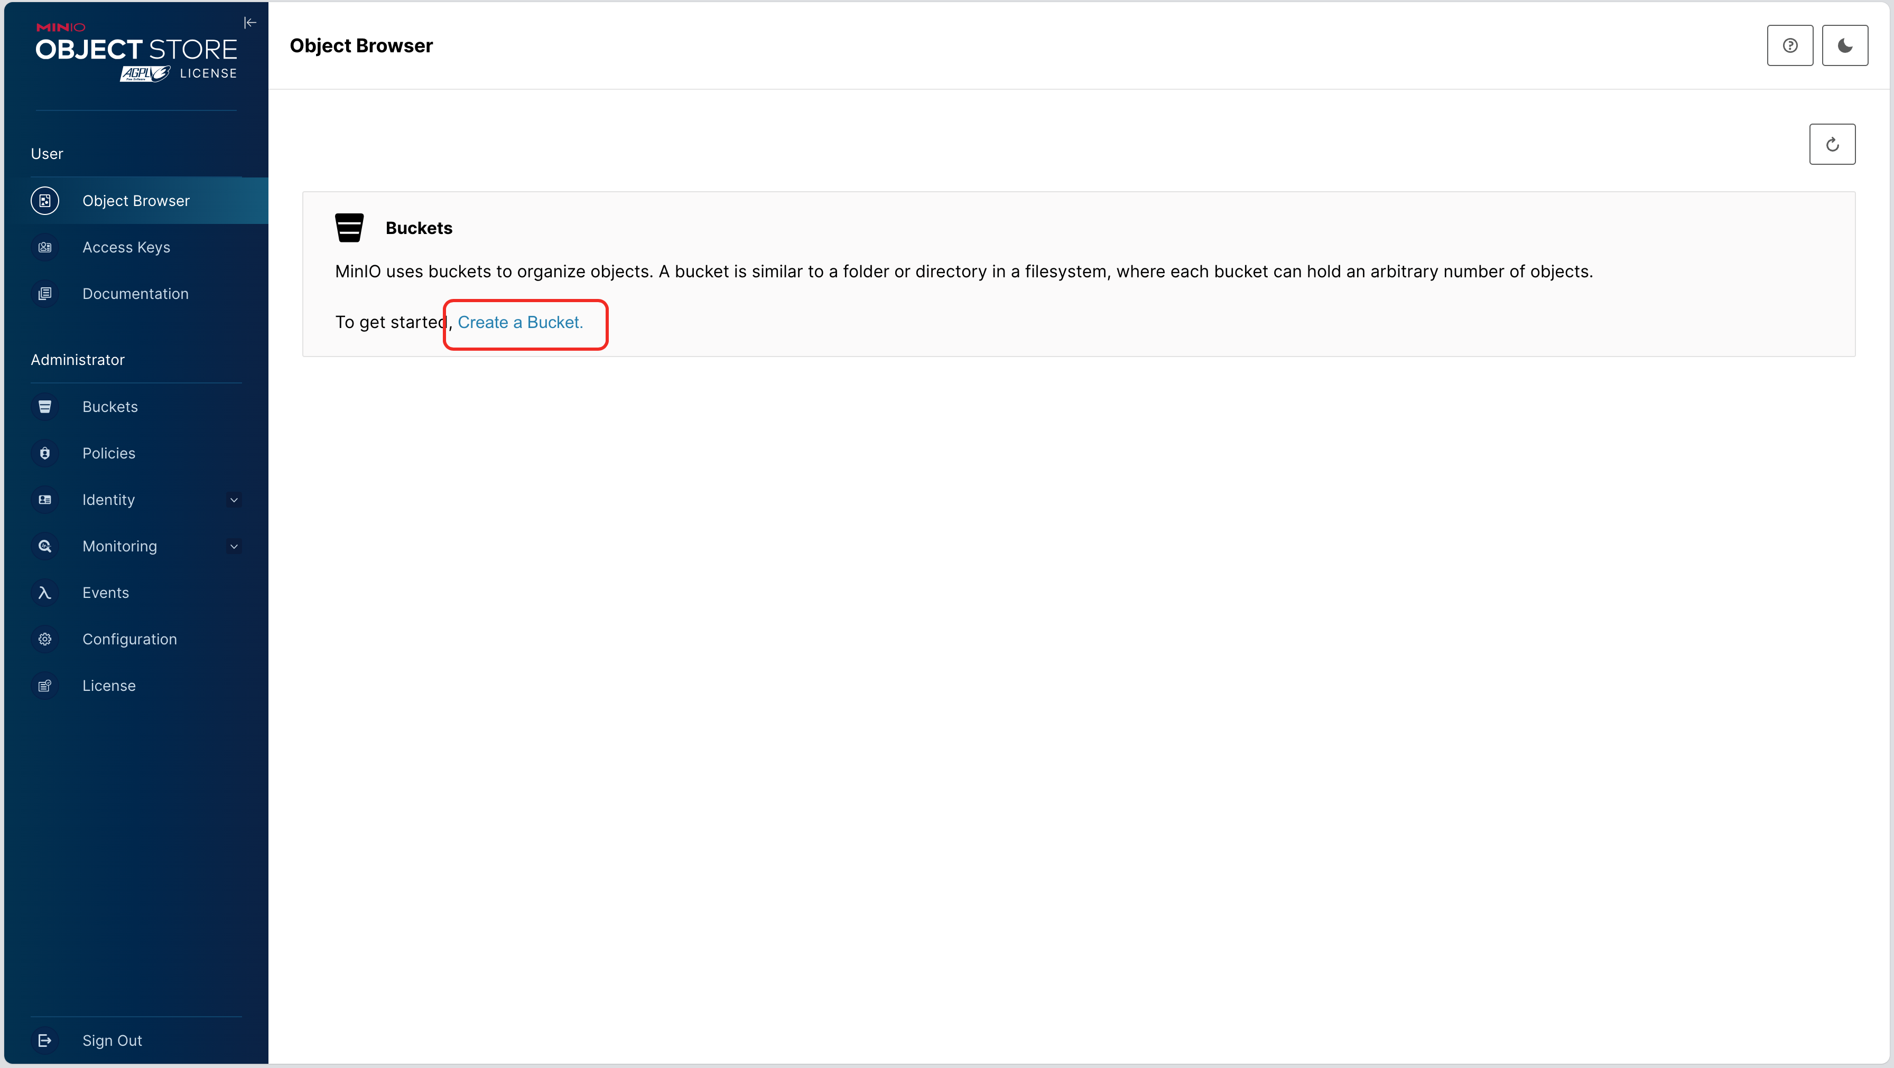Screen dimensions: 1894x1068
Task: Open the Documentation menu item
Action: click(136, 293)
